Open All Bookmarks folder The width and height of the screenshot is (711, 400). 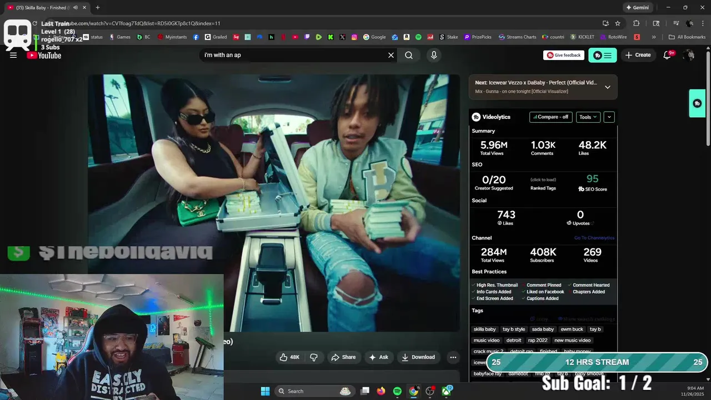[687, 37]
